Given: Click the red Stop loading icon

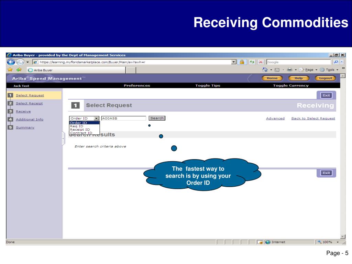Looking at the screenshot, I should click(261, 62).
